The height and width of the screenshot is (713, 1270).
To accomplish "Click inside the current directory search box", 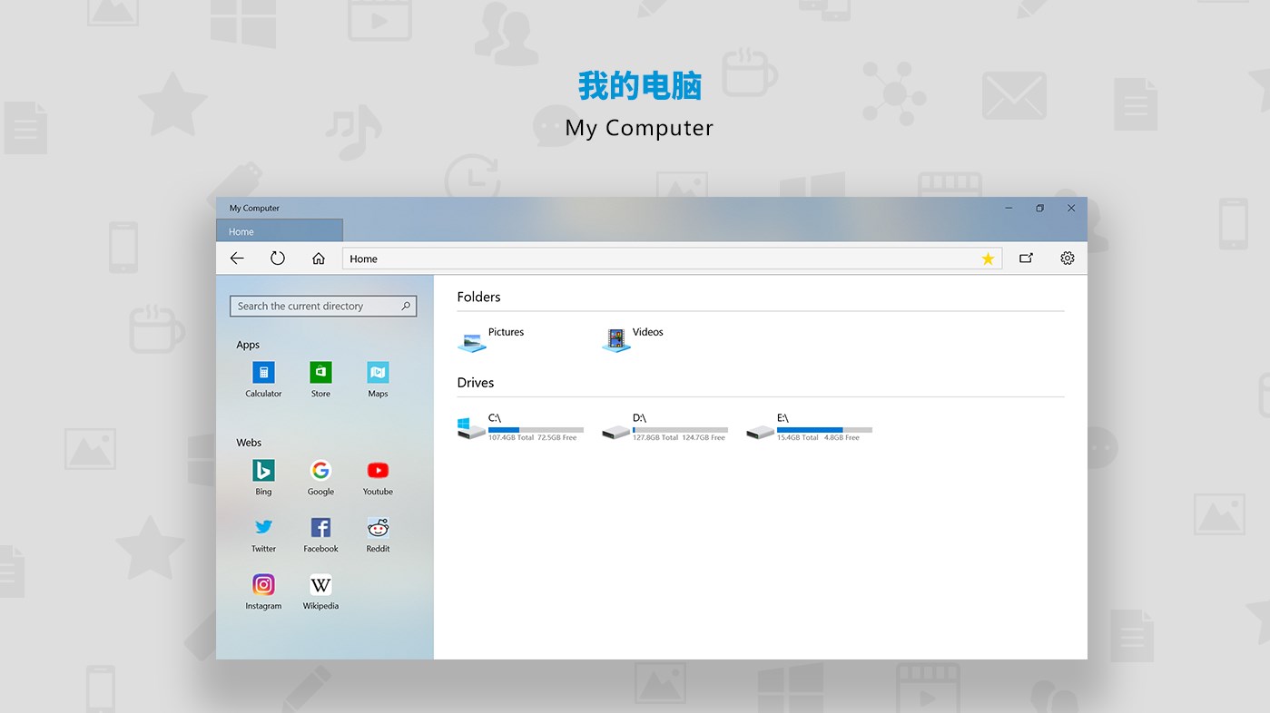I will click(x=317, y=306).
